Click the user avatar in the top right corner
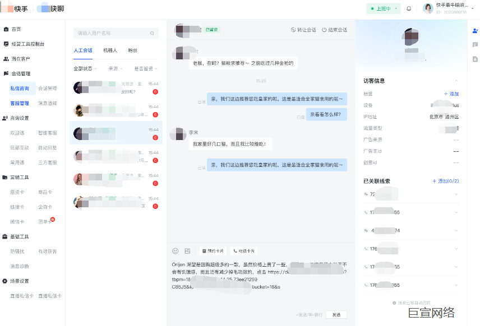 point(427,9)
